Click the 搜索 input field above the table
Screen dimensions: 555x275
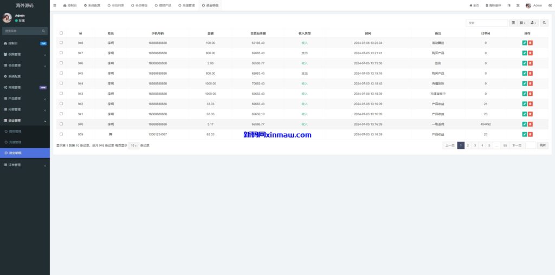click(486, 23)
